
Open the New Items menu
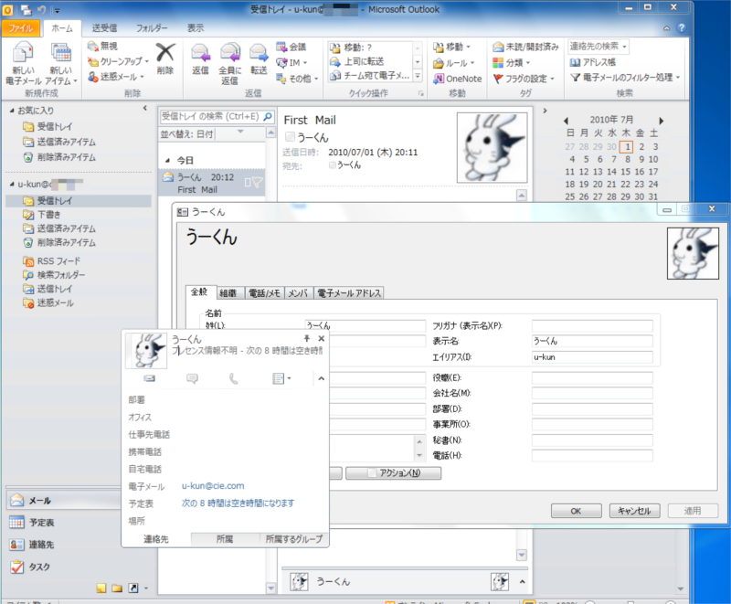[61, 63]
